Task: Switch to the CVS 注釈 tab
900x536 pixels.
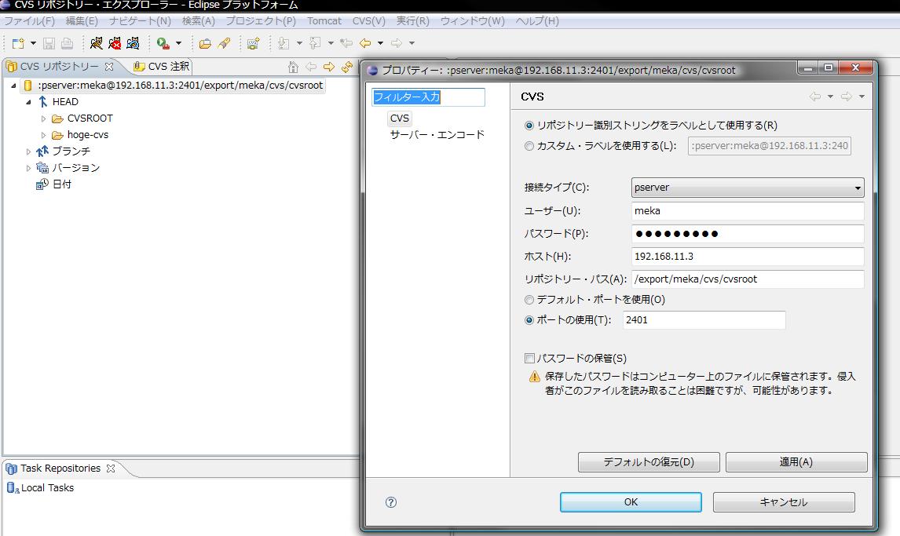Action: [162, 67]
